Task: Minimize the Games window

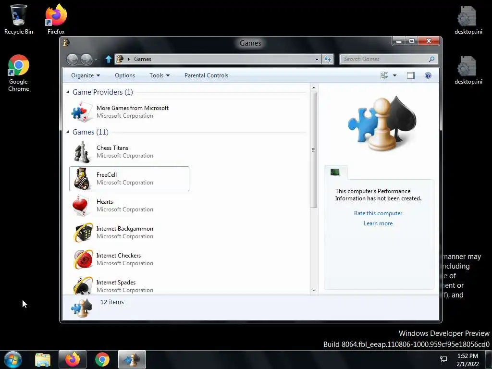Action: coord(399,41)
